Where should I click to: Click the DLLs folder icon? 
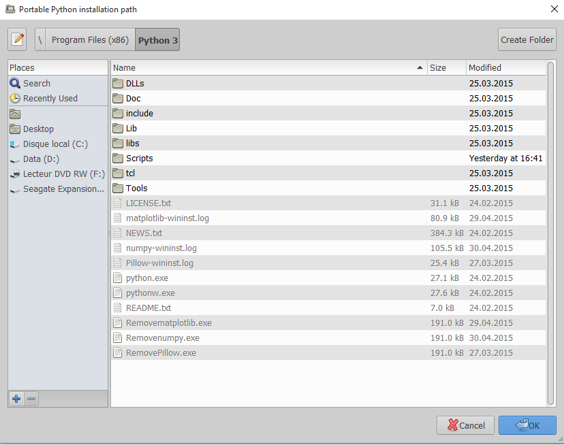point(118,84)
